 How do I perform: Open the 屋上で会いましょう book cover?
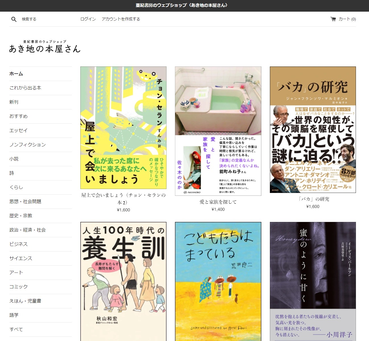point(123,128)
